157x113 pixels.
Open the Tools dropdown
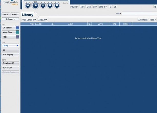point(153,20)
